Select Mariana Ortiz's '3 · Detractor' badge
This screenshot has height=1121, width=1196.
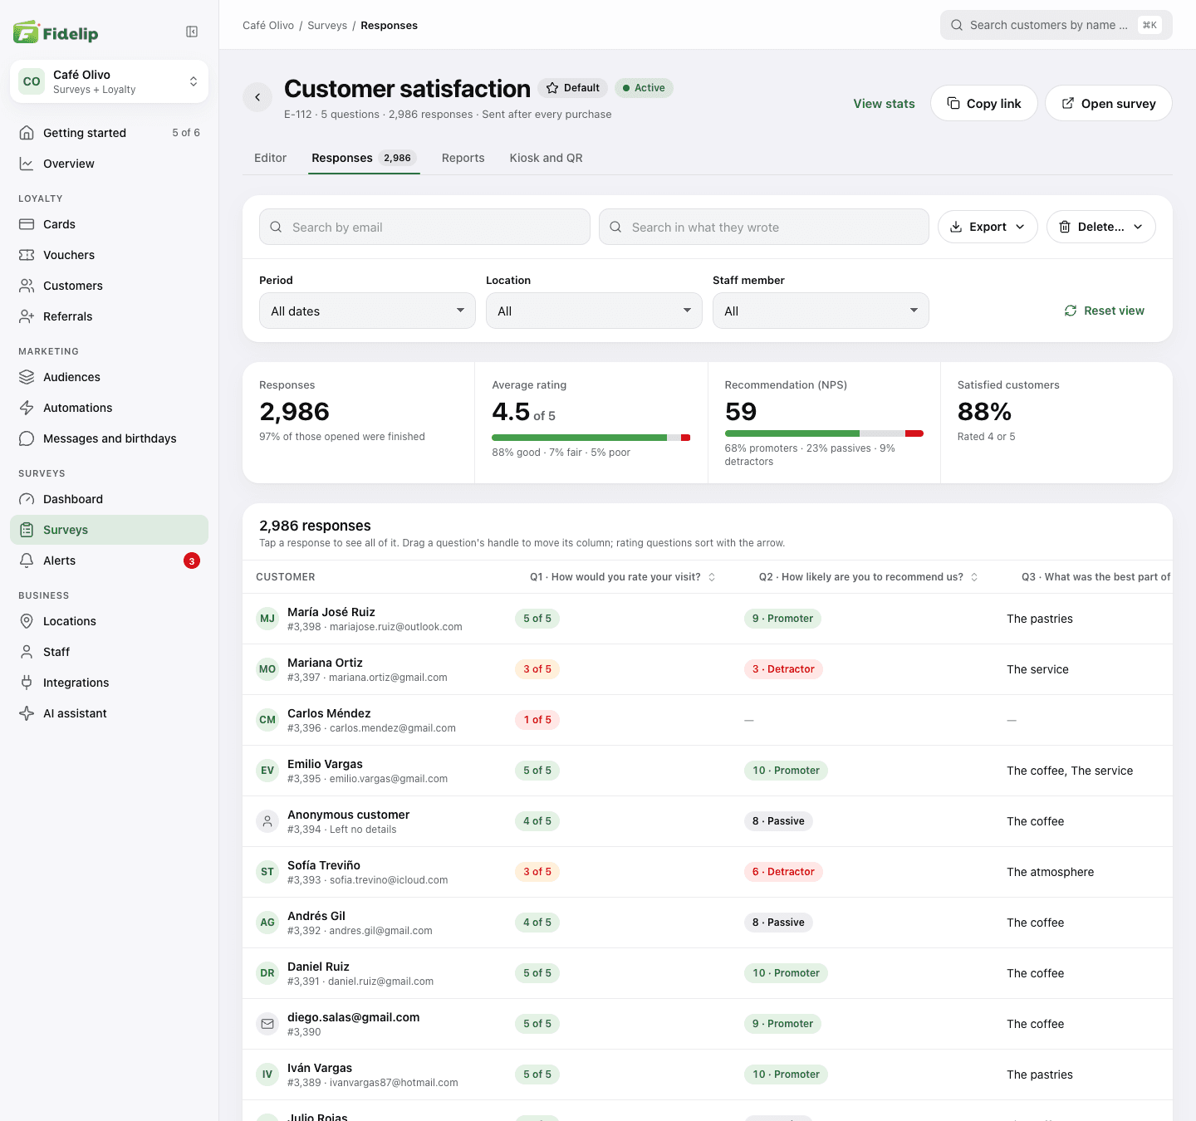pyautogui.click(x=783, y=669)
